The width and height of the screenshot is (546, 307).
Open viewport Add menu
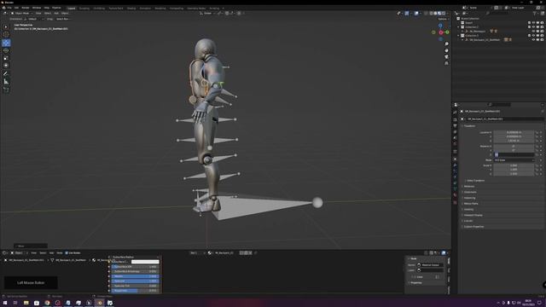pos(56,14)
